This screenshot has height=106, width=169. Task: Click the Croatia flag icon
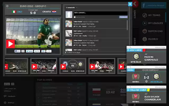point(54,12)
